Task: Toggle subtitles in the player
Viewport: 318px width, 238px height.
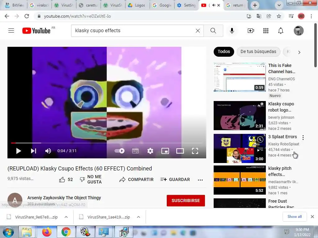Action: [x=135, y=151]
